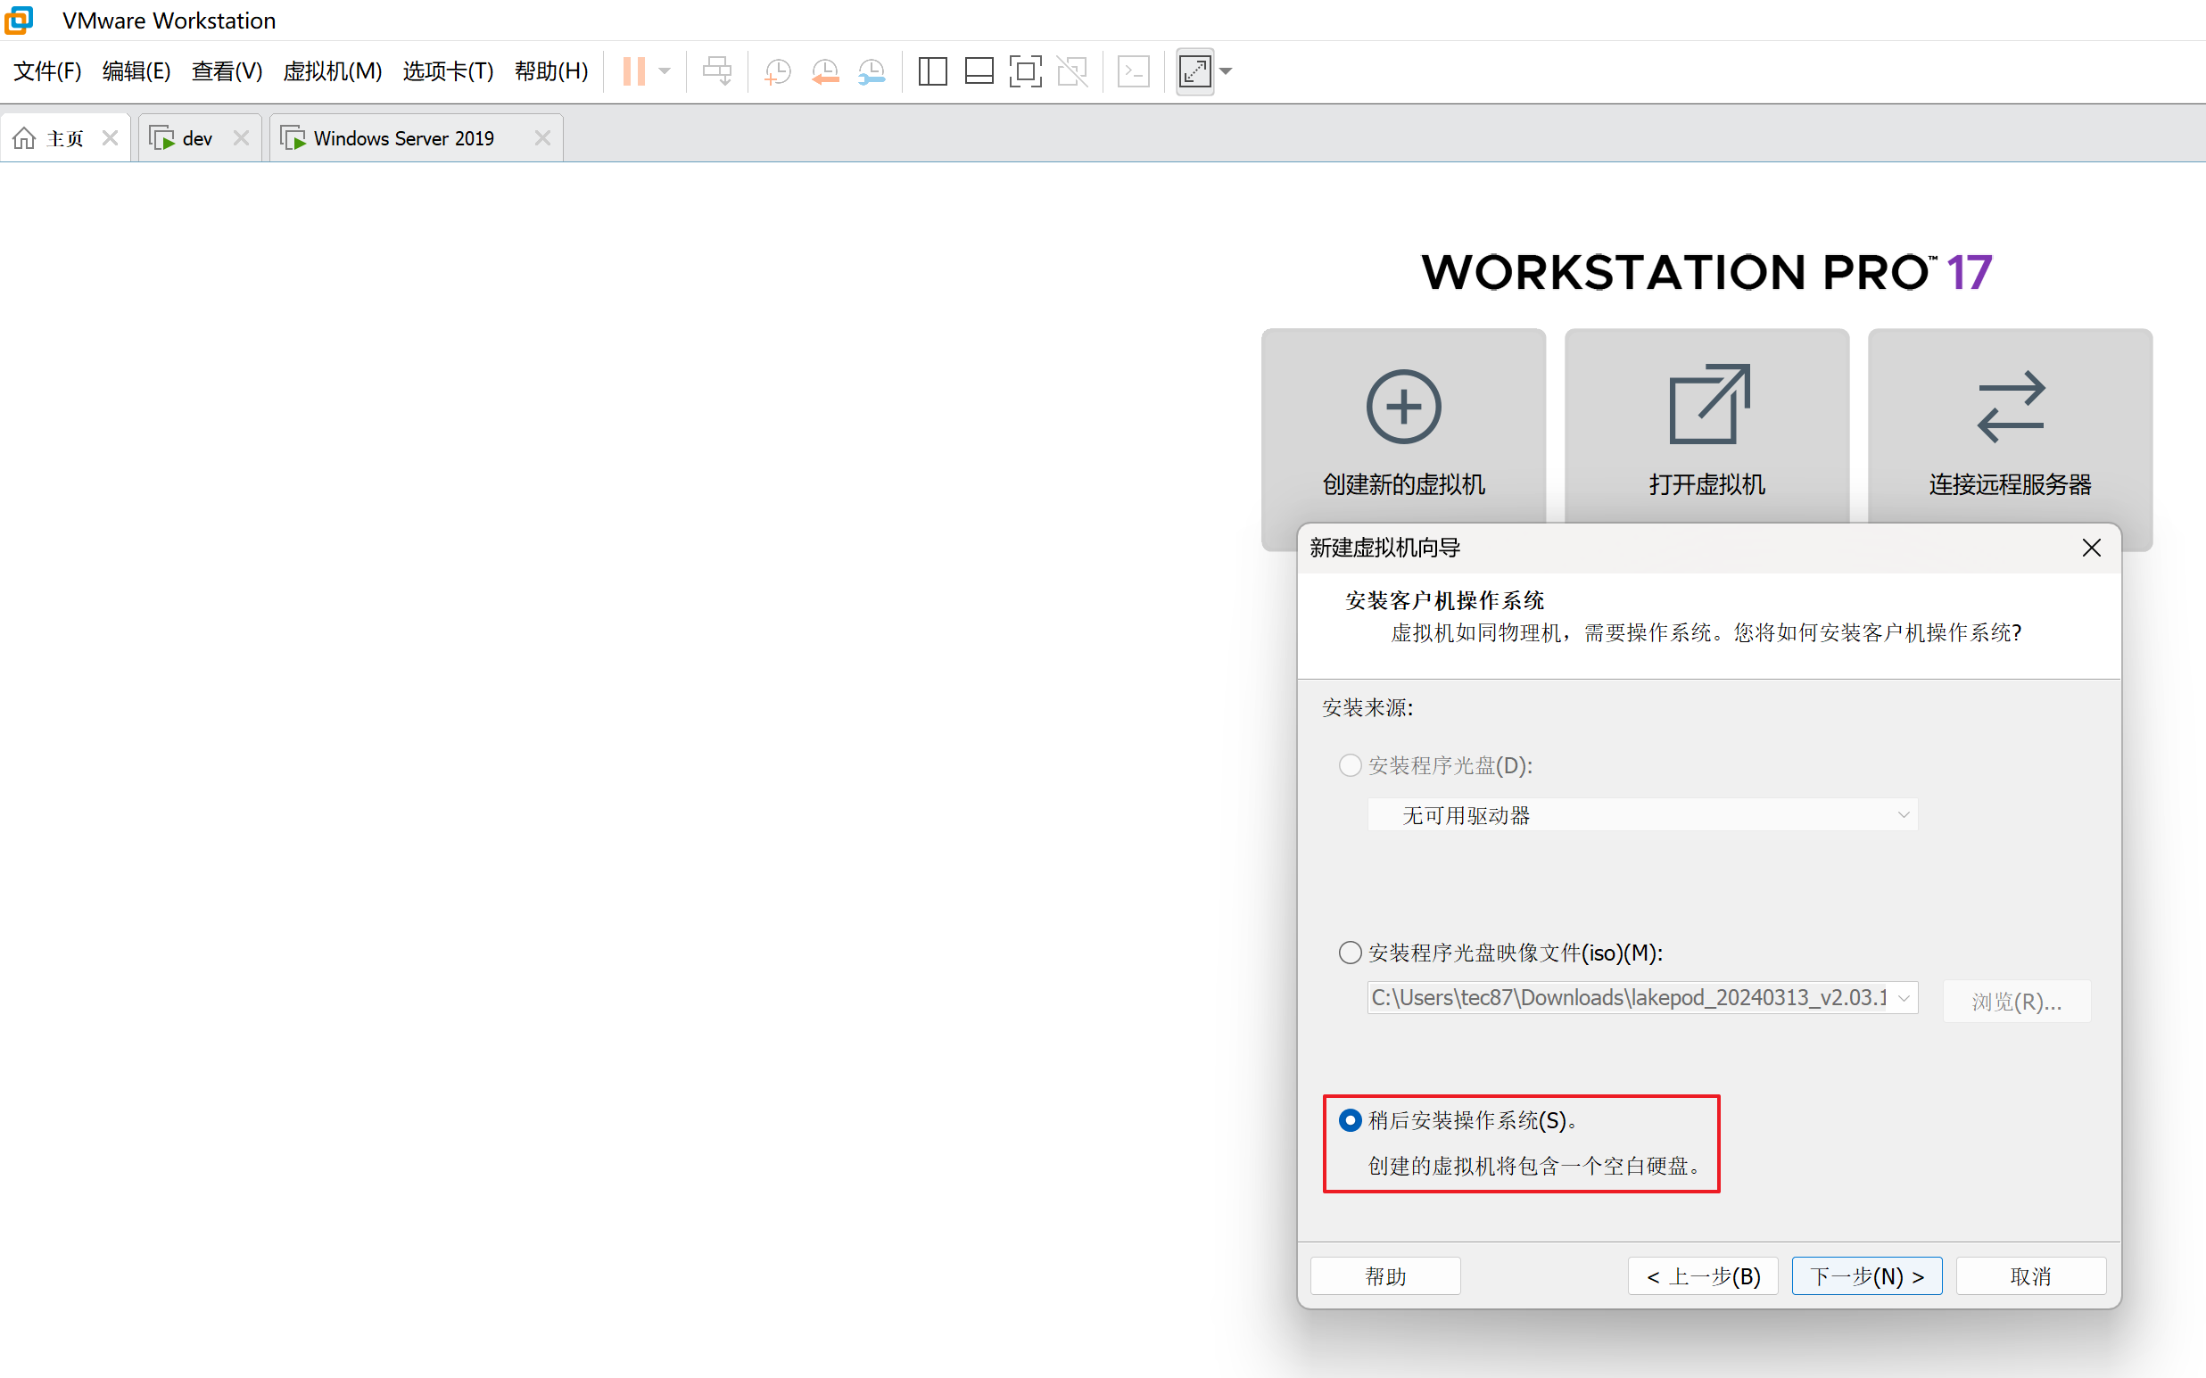
Task: Click the pause virtual machine toolbar icon
Action: click(633, 71)
